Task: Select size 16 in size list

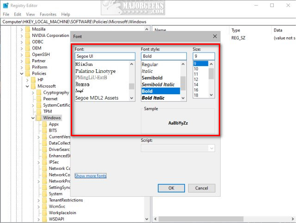Action: [196, 90]
